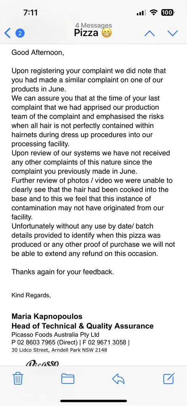
Task: Tap the Wi-Fi status icon
Action: (x=153, y=13)
